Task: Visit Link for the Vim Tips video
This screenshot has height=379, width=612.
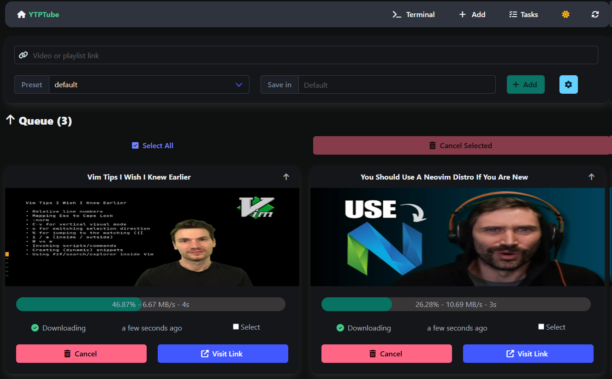Action: tap(223, 354)
